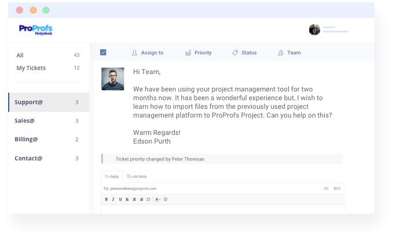The image size is (393, 238).
Task: Click Edson Purth's sender photo
Action: (112, 79)
